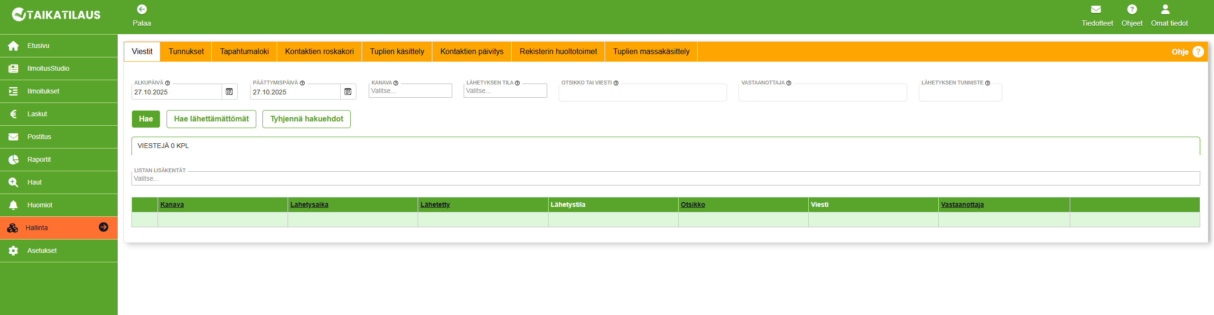Expand the Kanava dropdown
1214x315 pixels.
pos(411,91)
